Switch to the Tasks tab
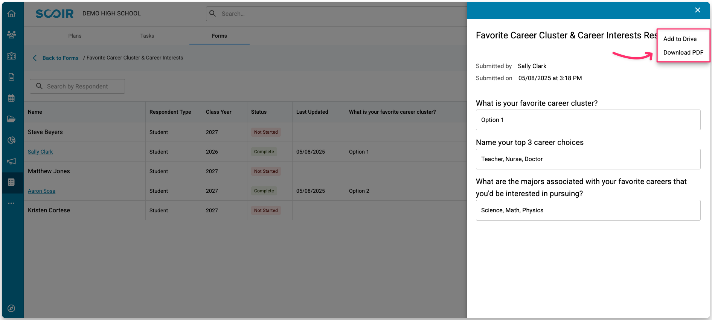 tap(147, 36)
